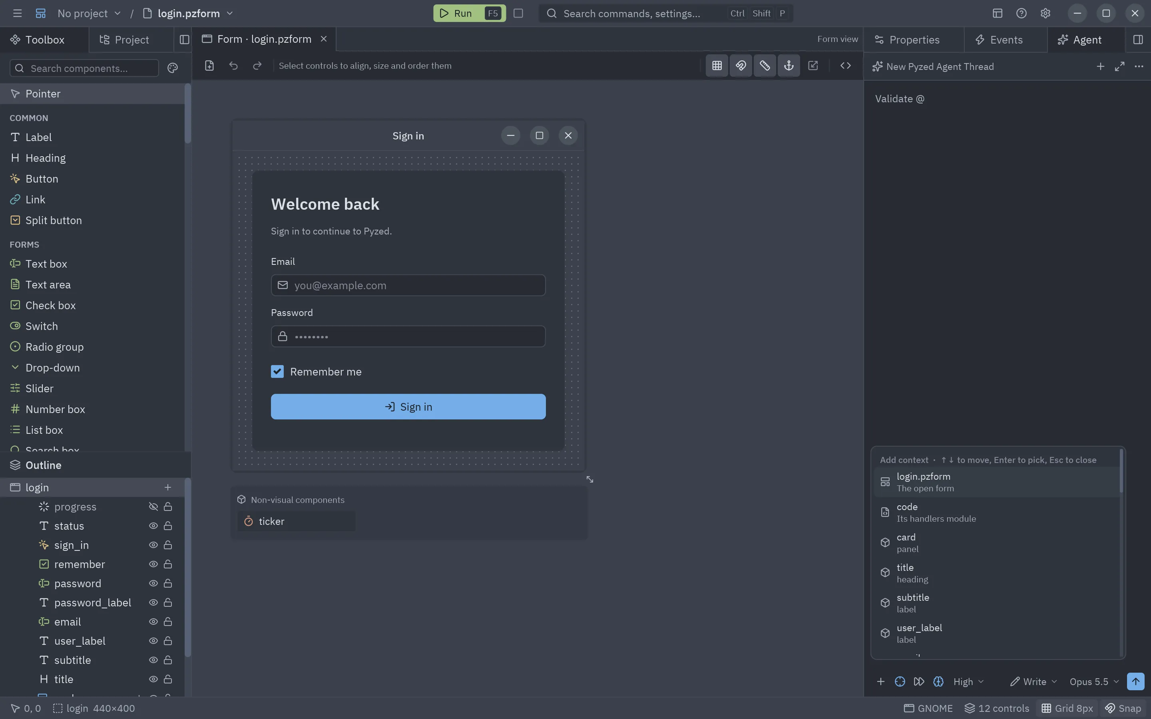Open the settings gear in title bar
Screen dimensions: 1151x719
1045,13
